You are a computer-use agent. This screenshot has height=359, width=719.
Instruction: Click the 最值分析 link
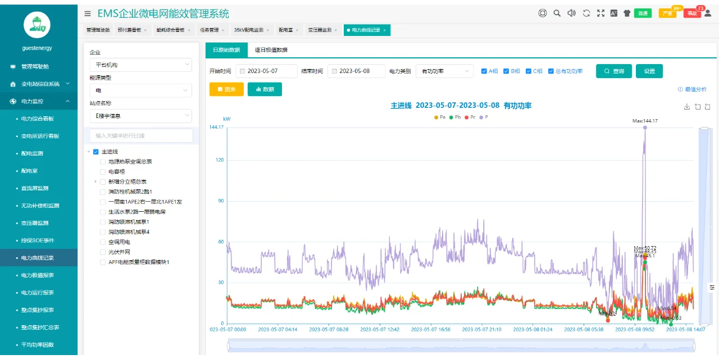point(697,89)
